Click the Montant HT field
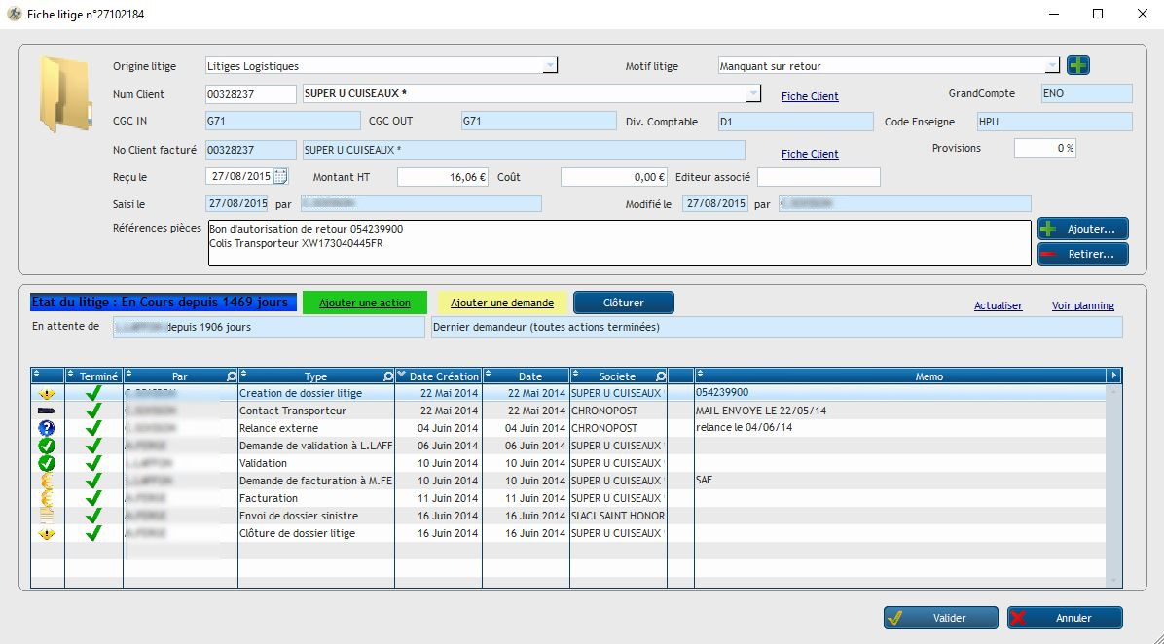 [x=443, y=177]
